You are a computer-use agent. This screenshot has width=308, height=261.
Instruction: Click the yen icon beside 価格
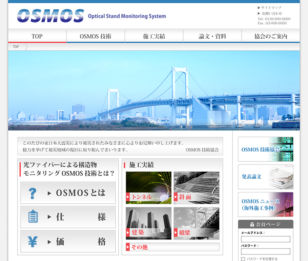click(33, 242)
